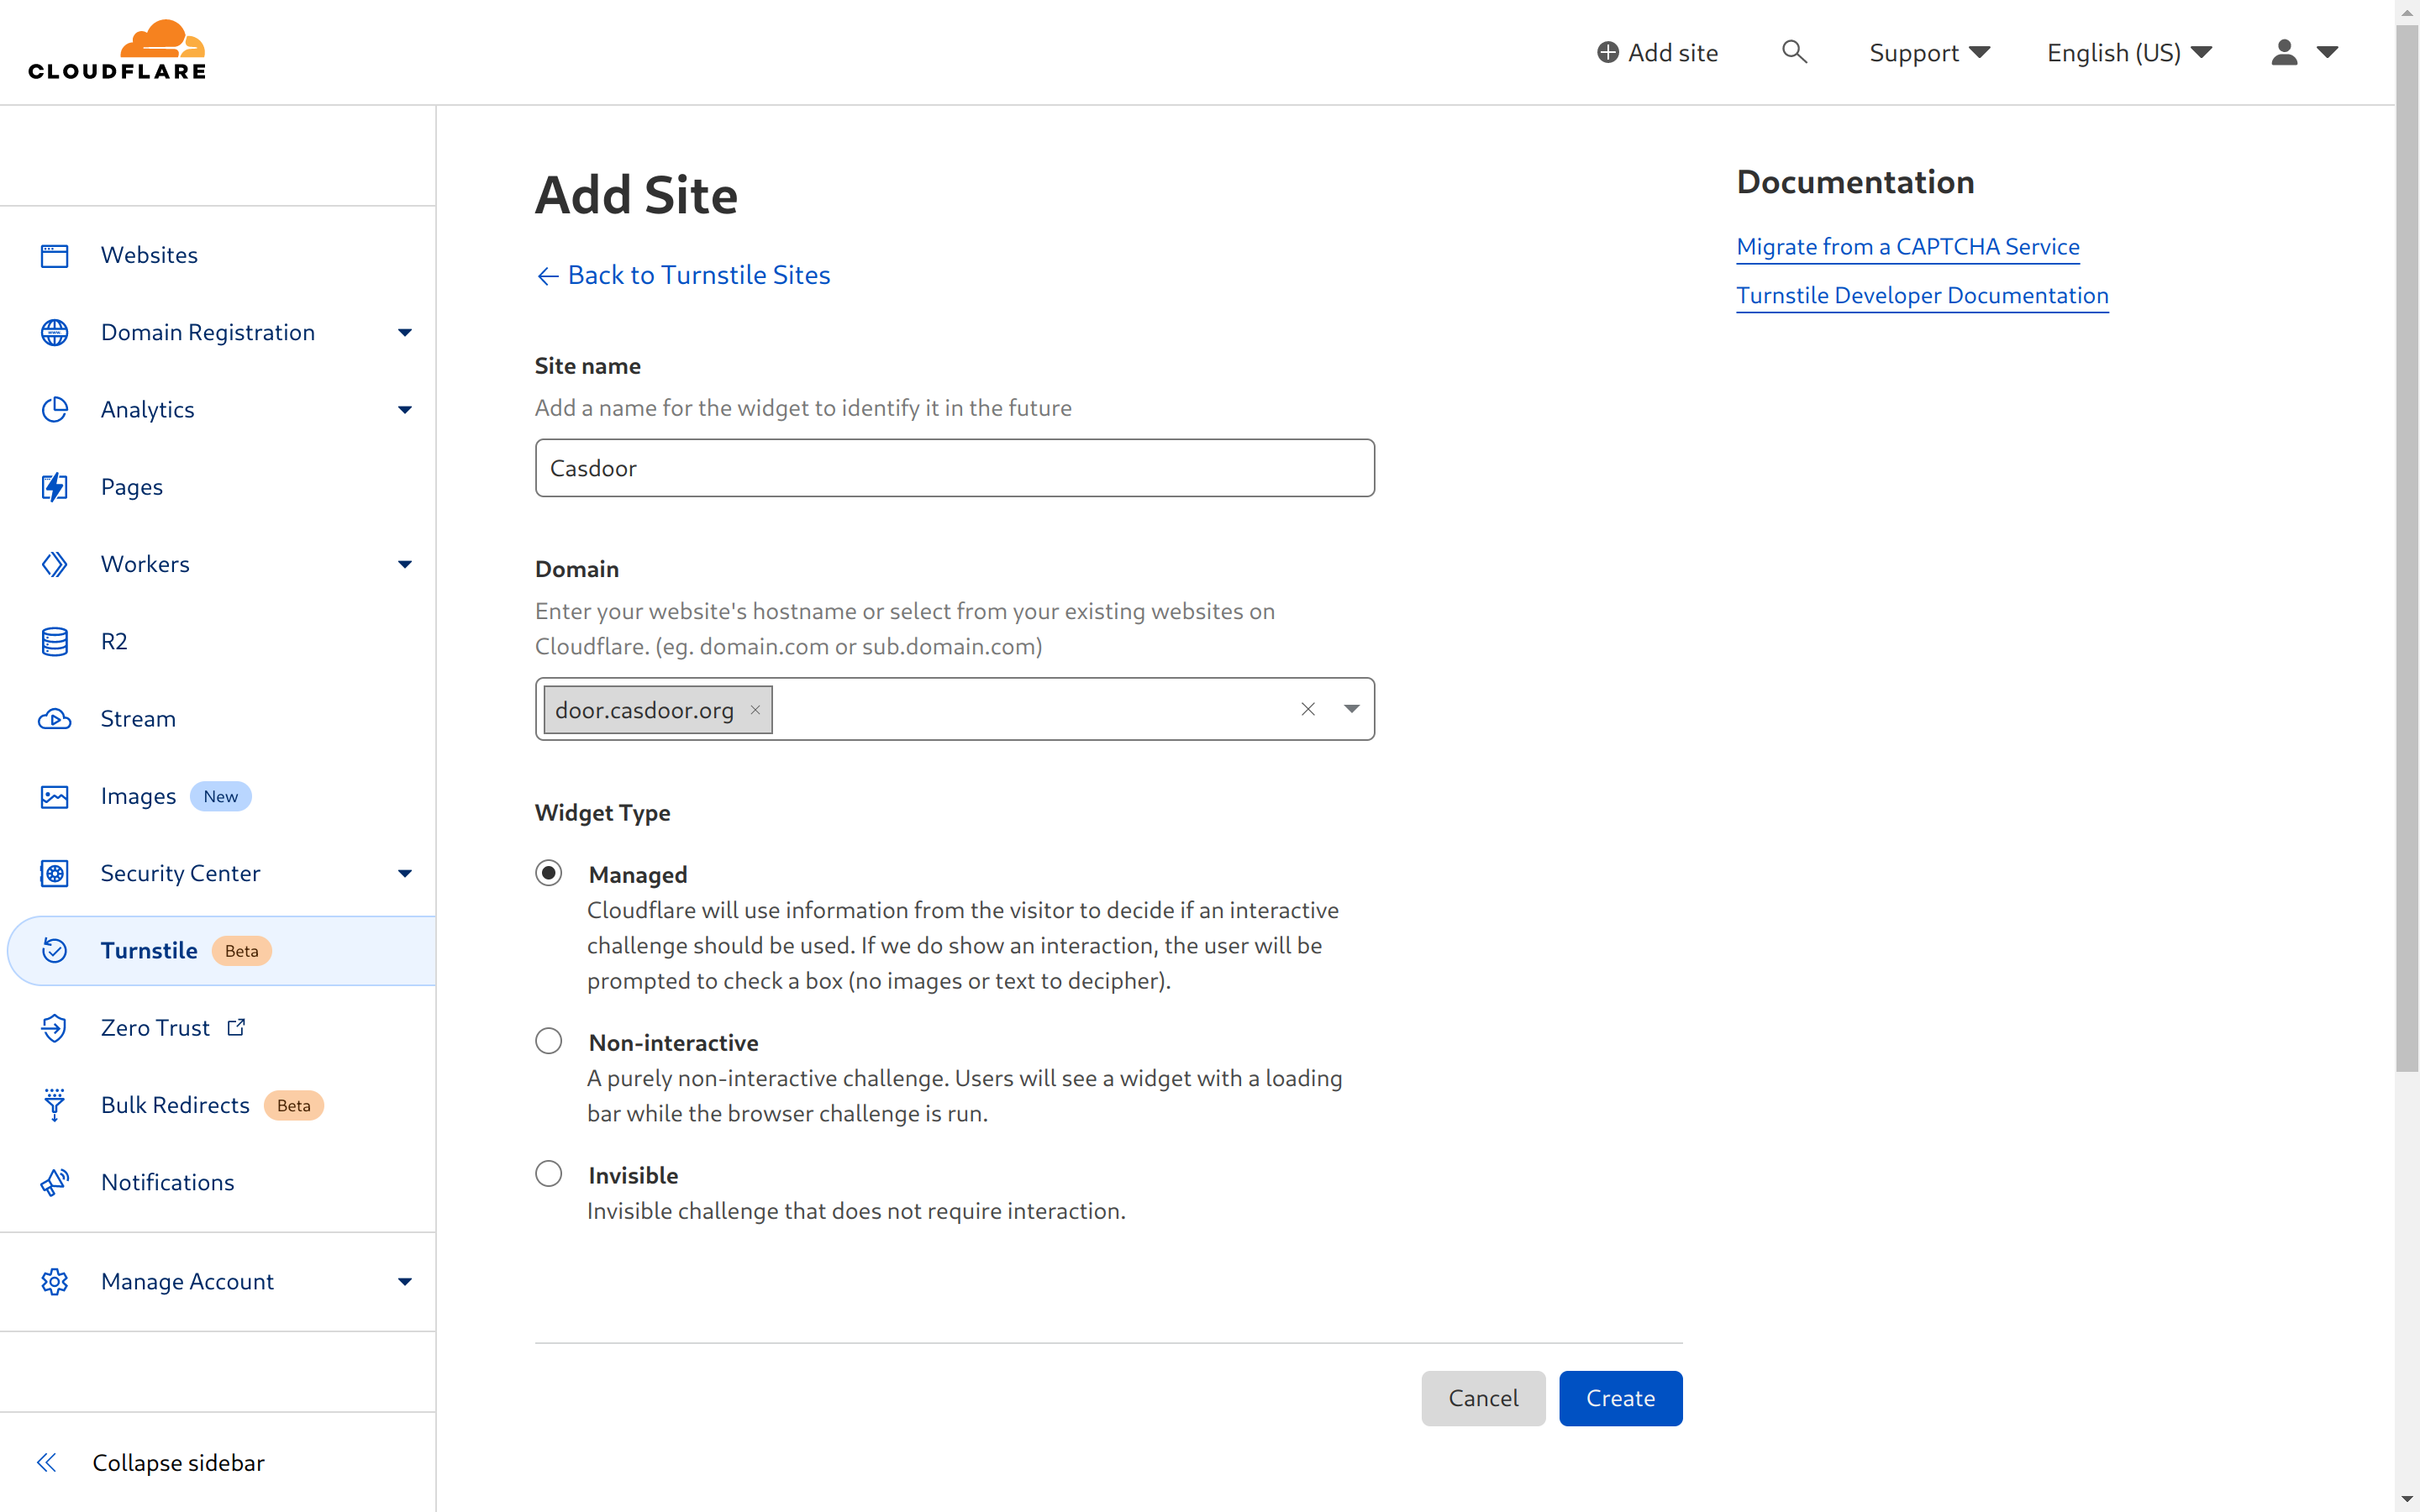Open Analytics via its pie chart icon
This screenshot has height=1512, width=2420.
point(55,409)
